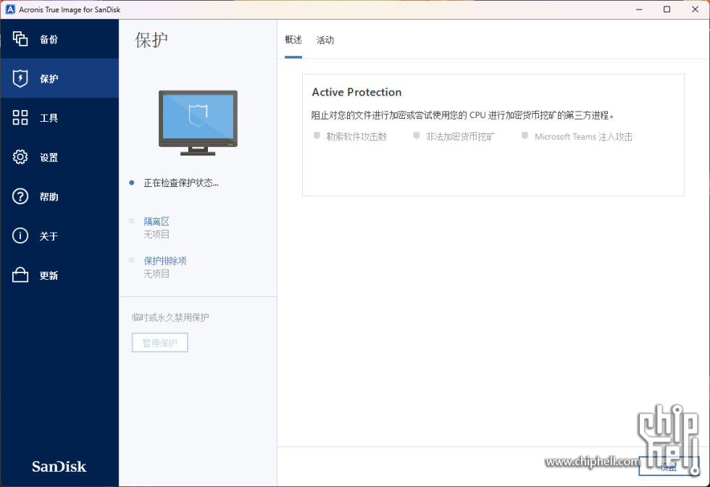Open the 隔离区 quarantine link
The width and height of the screenshot is (710, 487).
(156, 222)
